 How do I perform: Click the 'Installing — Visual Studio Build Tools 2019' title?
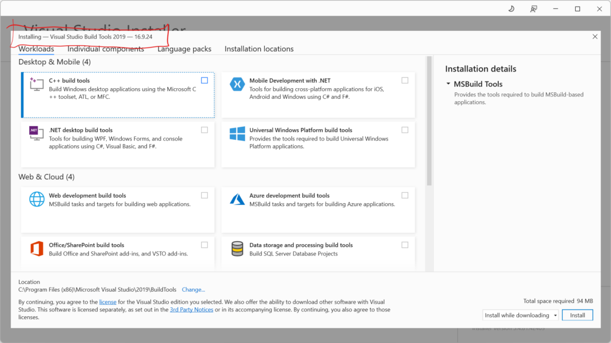tap(85, 36)
